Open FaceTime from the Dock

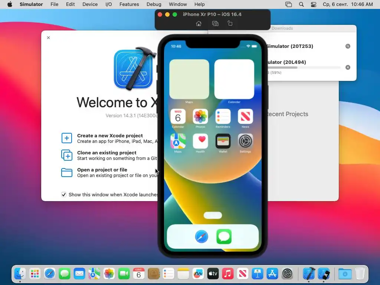click(124, 274)
